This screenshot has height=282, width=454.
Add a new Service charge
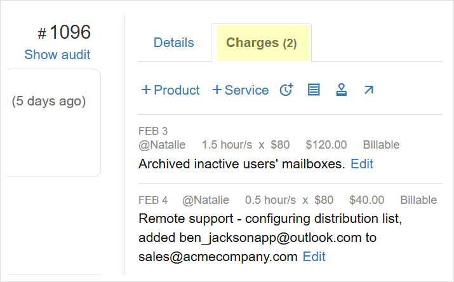point(240,90)
